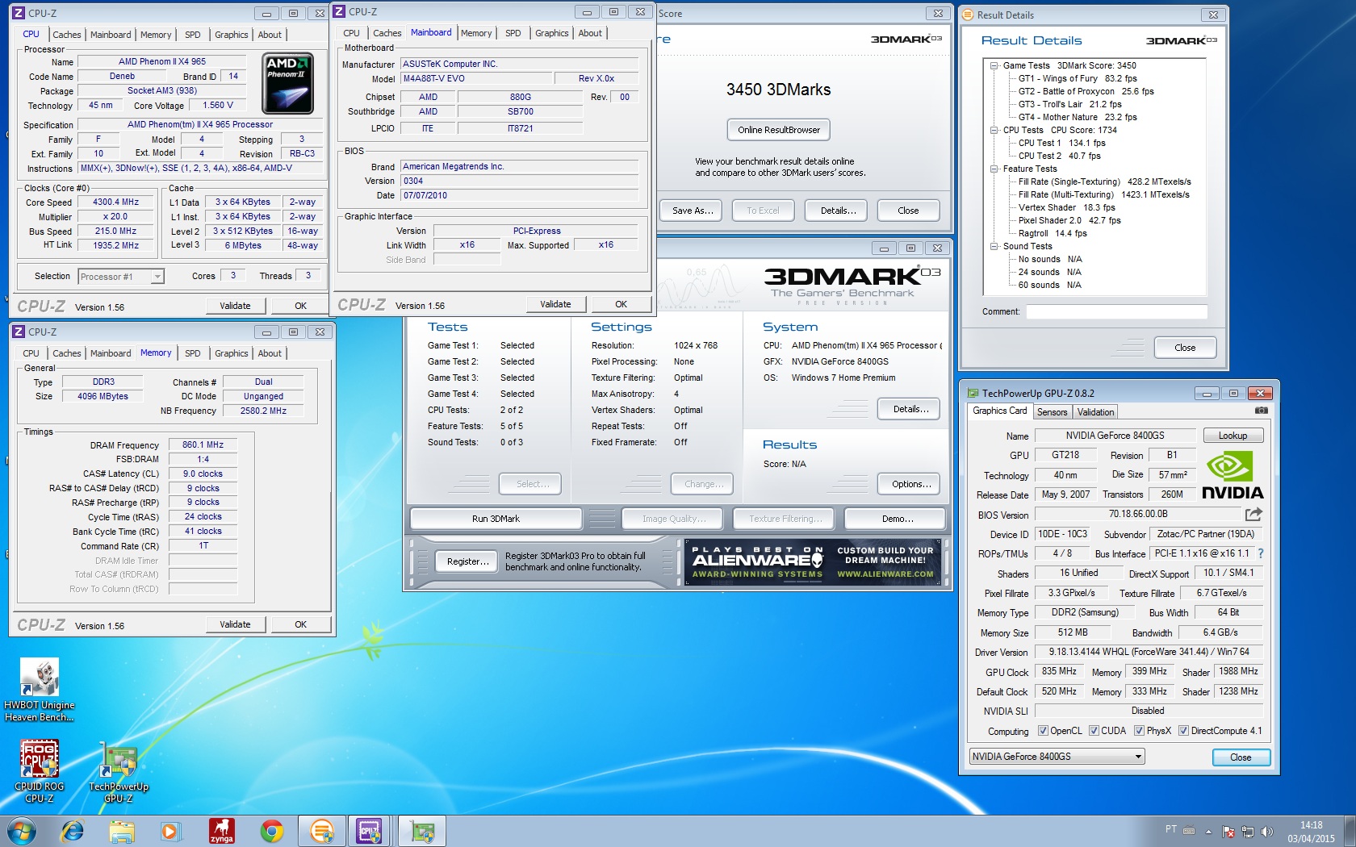Show hidden tray icons arrow
This screenshot has height=847, width=1356.
tap(1208, 831)
